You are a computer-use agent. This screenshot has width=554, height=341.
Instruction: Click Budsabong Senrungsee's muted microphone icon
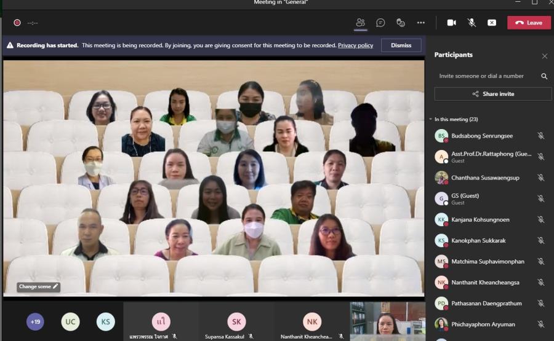540,136
